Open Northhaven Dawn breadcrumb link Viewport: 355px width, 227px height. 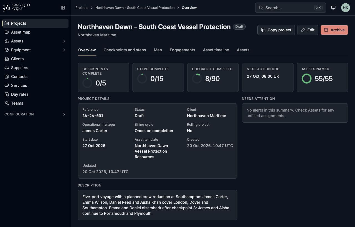click(x=135, y=8)
